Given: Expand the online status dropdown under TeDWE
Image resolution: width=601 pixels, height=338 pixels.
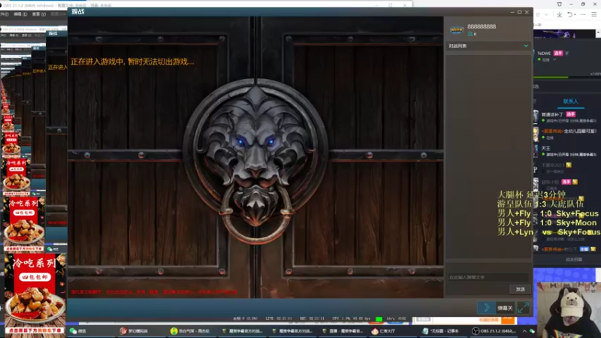Looking at the screenshot, I should [554, 60].
